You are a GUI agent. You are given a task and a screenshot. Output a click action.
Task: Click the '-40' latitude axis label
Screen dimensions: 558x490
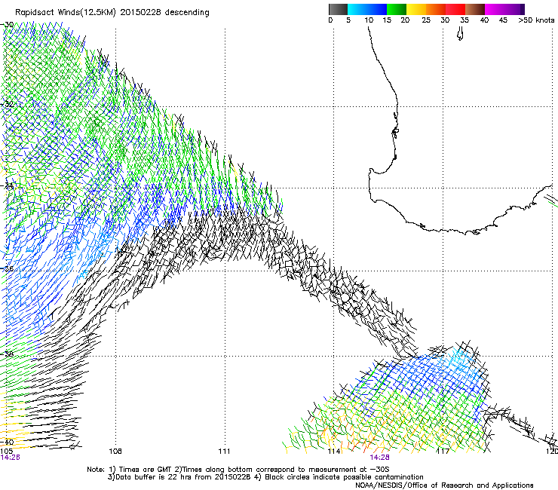click(x=8, y=442)
